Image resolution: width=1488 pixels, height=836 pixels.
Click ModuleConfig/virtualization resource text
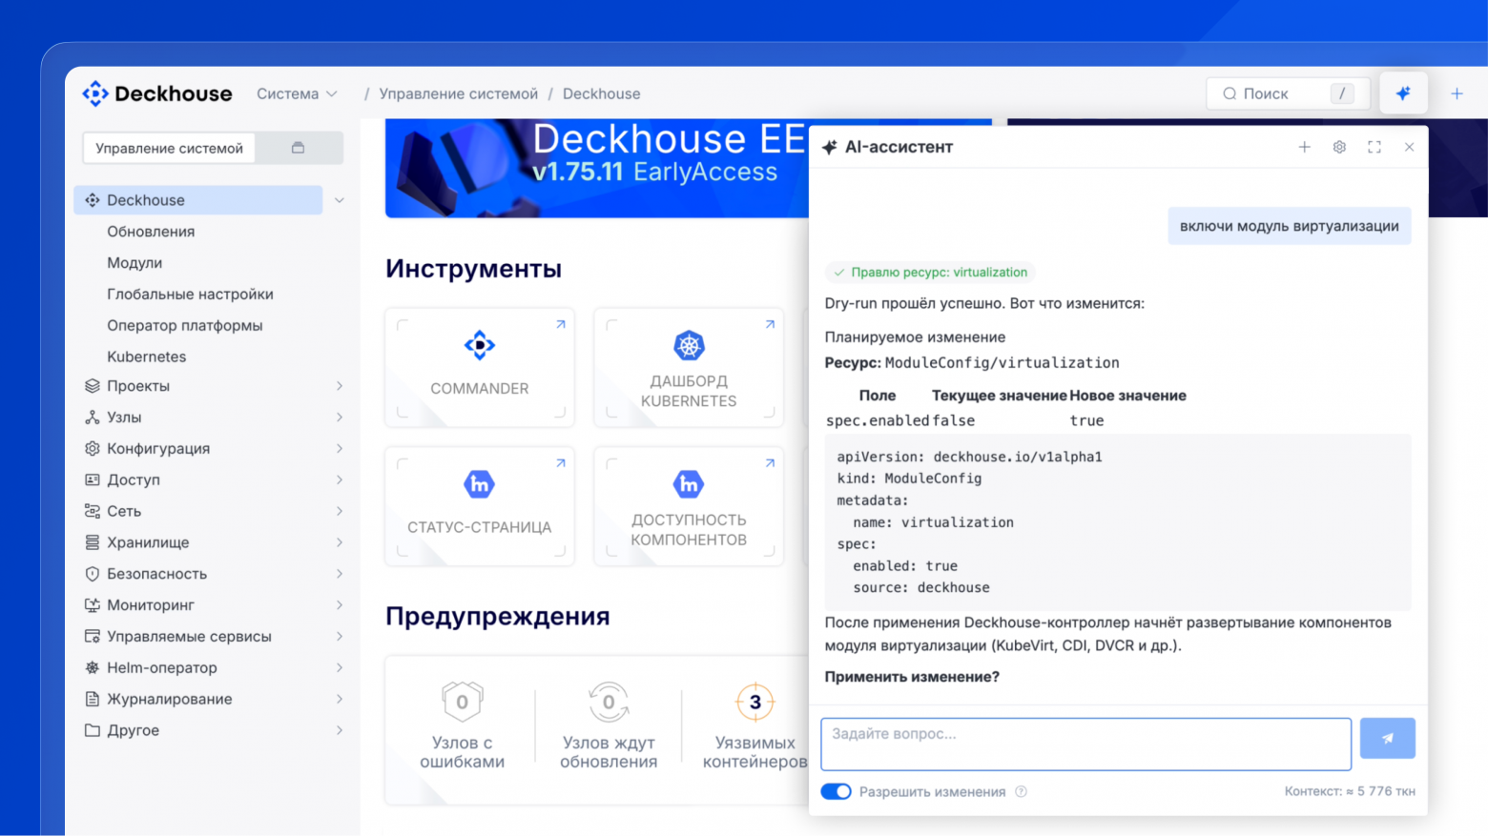point(1002,363)
